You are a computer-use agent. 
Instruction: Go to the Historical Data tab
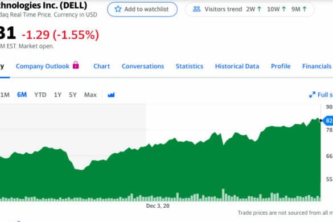click(237, 66)
